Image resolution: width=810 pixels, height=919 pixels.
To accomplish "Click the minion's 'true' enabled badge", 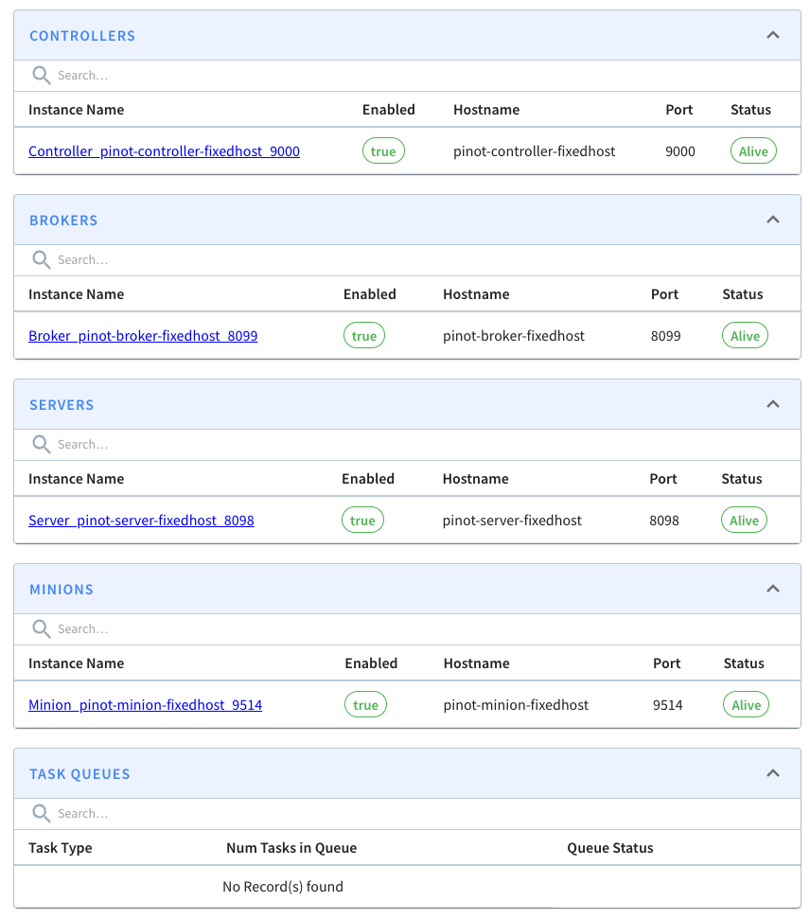I will pos(366,705).
